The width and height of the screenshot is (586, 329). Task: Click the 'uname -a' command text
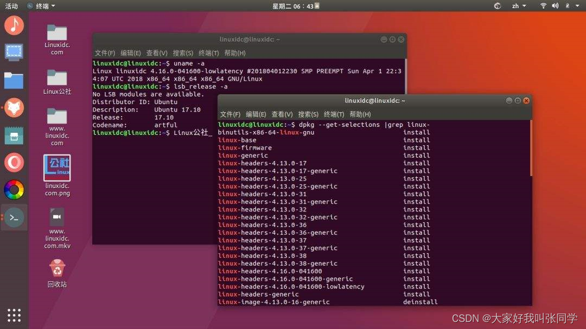(189, 63)
